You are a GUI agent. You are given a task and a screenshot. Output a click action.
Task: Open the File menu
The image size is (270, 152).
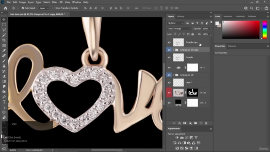[8, 2]
